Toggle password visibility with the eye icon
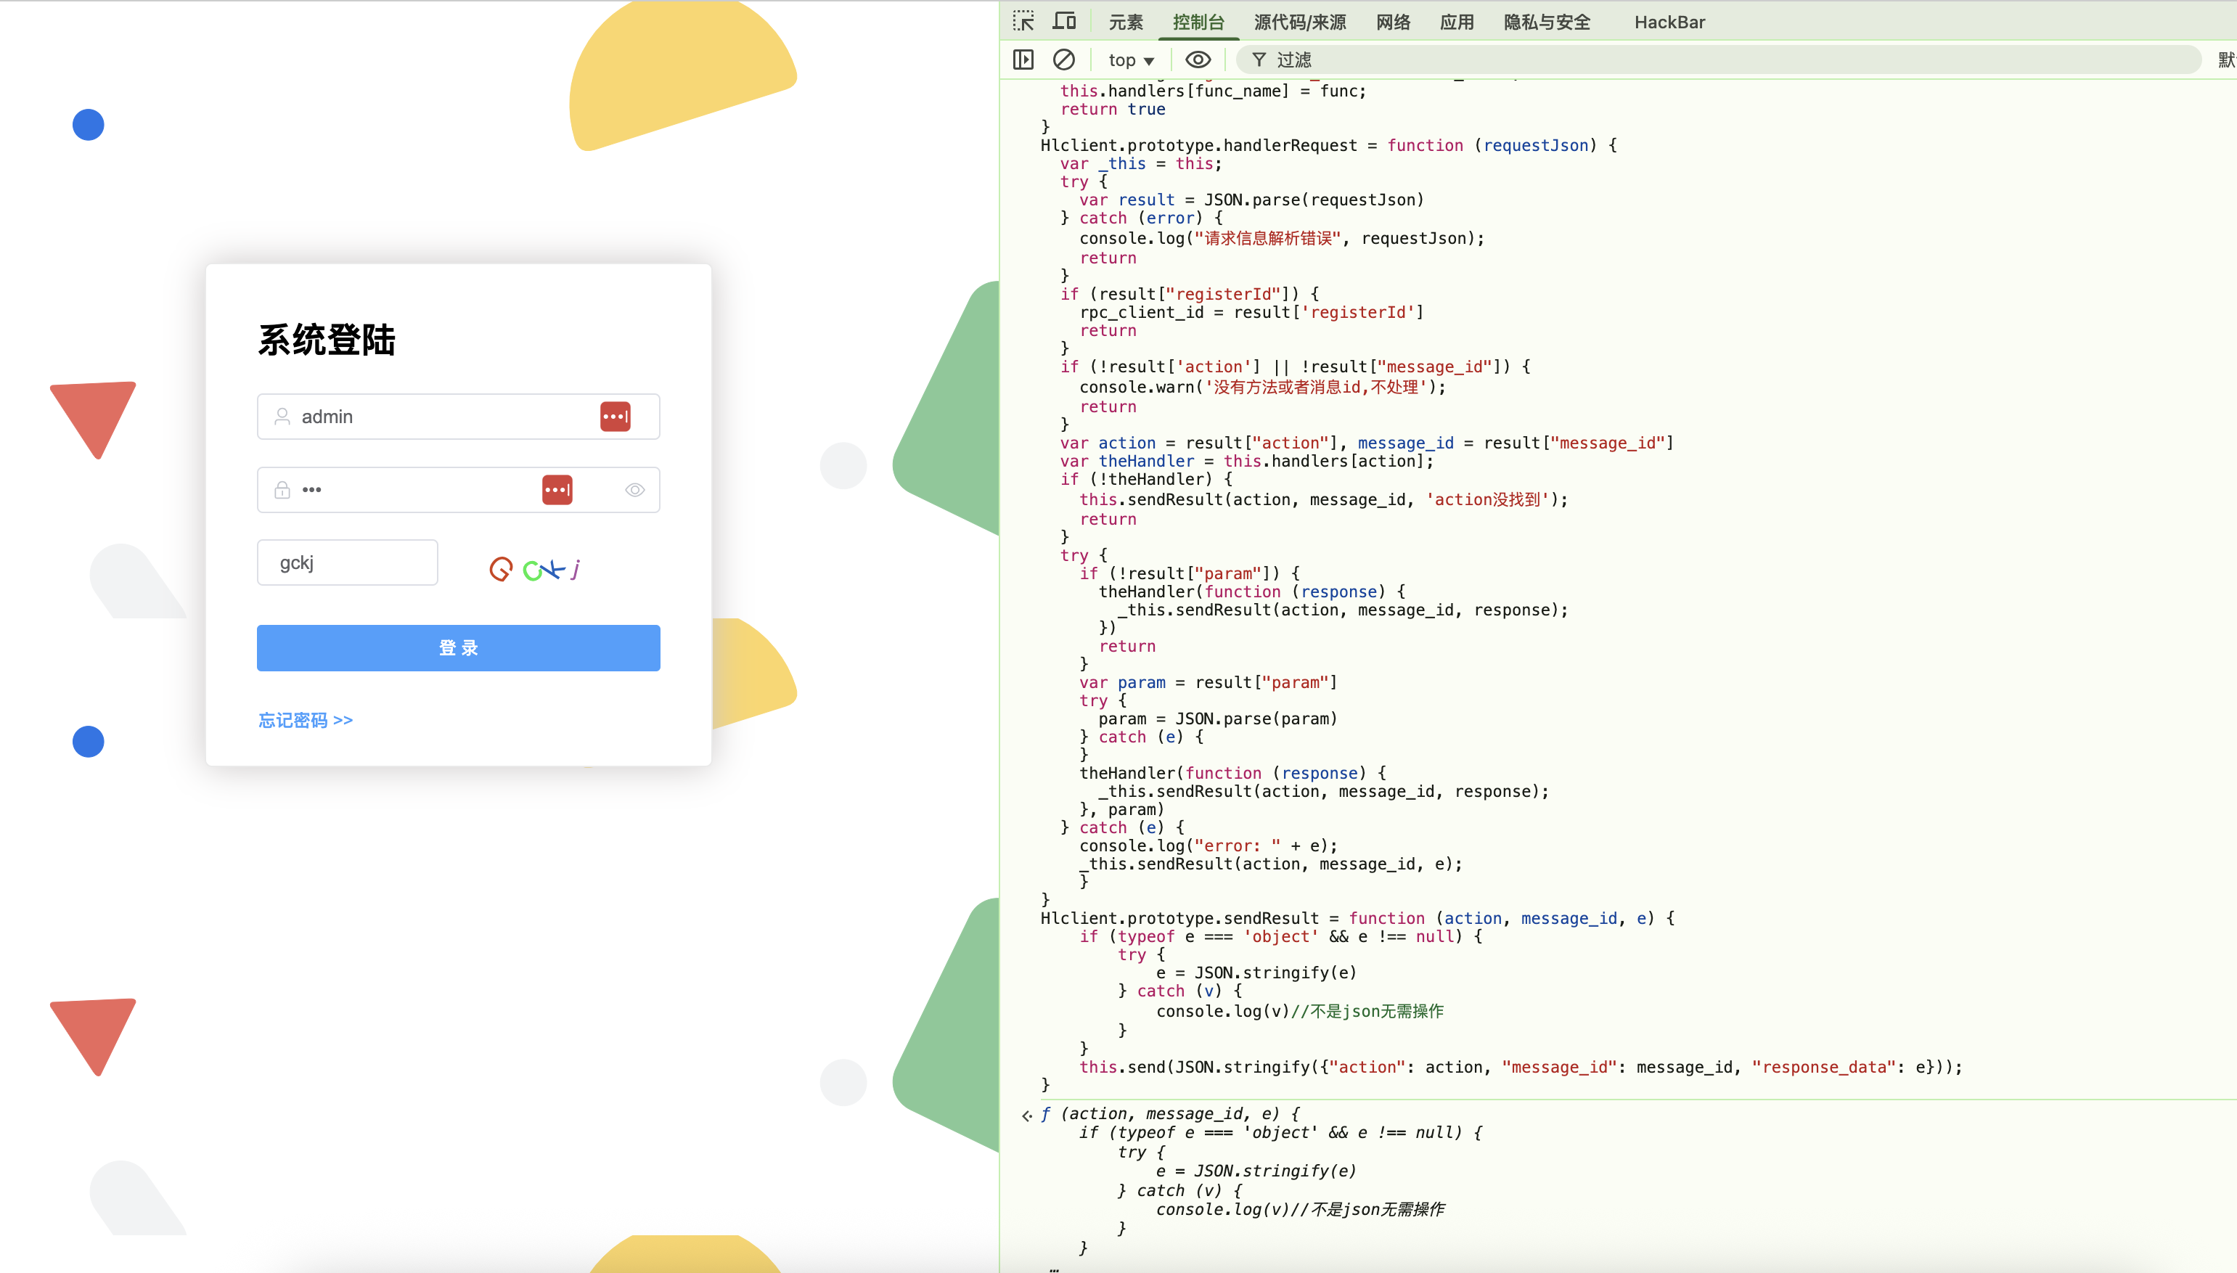 pyautogui.click(x=634, y=490)
